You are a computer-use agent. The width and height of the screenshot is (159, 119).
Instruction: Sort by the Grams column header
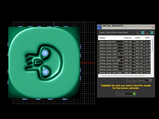(x=129, y=38)
